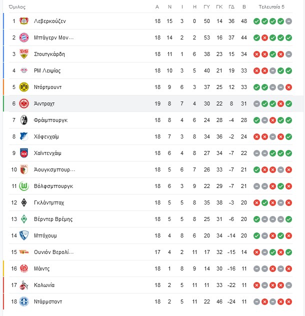Select Λεβερκούζεν's latest draw result icon
The image size is (305, 316).
point(288,21)
